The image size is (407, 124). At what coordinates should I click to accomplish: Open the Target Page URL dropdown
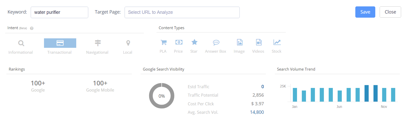click(182, 12)
